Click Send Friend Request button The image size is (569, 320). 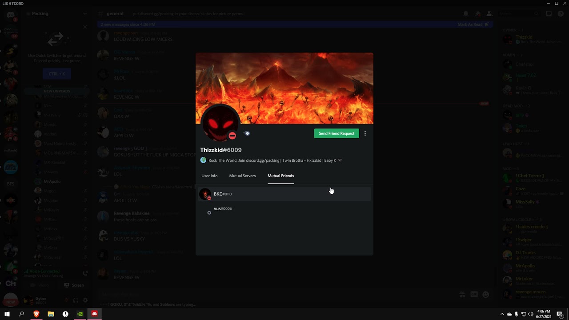(337, 133)
